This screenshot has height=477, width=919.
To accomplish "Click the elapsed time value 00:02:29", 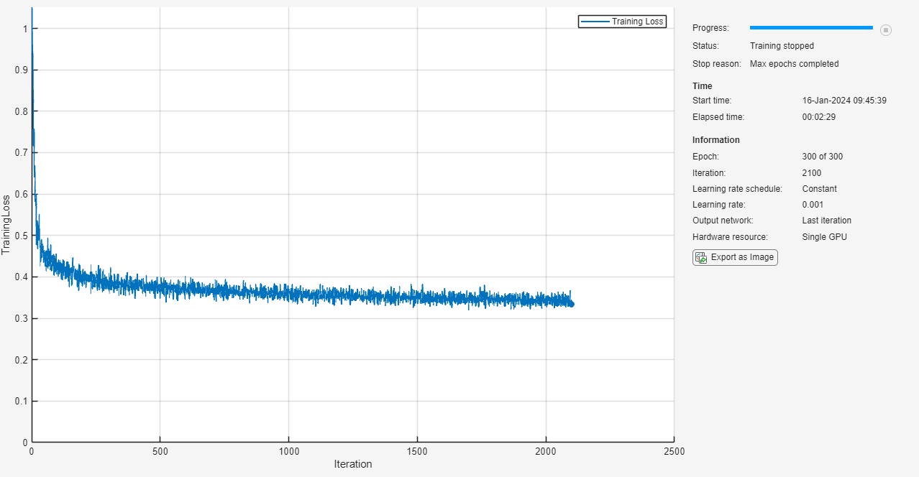I will click(x=818, y=117).
